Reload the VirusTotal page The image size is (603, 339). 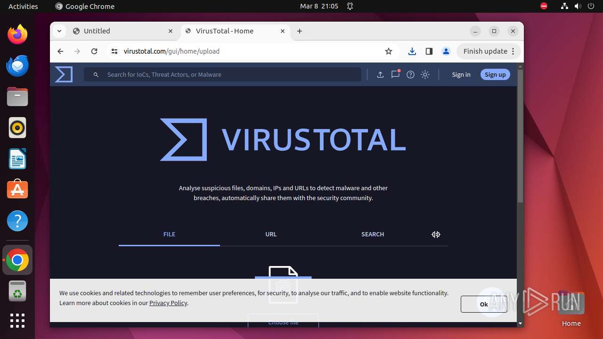click(94, 51)
